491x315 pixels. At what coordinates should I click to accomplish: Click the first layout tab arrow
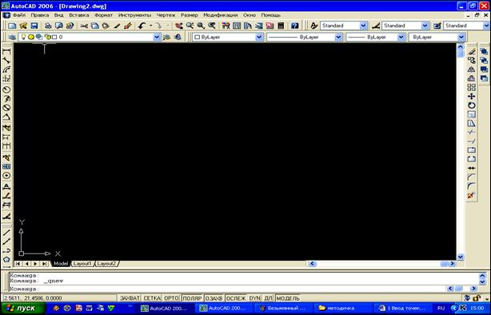pyautogui.click(x=18, y=264)
